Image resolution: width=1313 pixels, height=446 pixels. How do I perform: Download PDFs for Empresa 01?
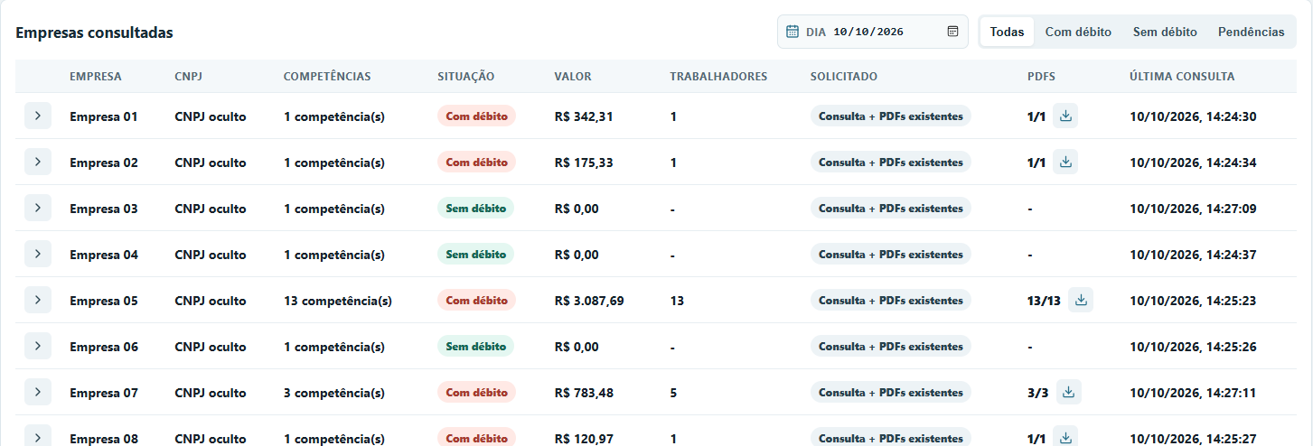(1065, 116)
